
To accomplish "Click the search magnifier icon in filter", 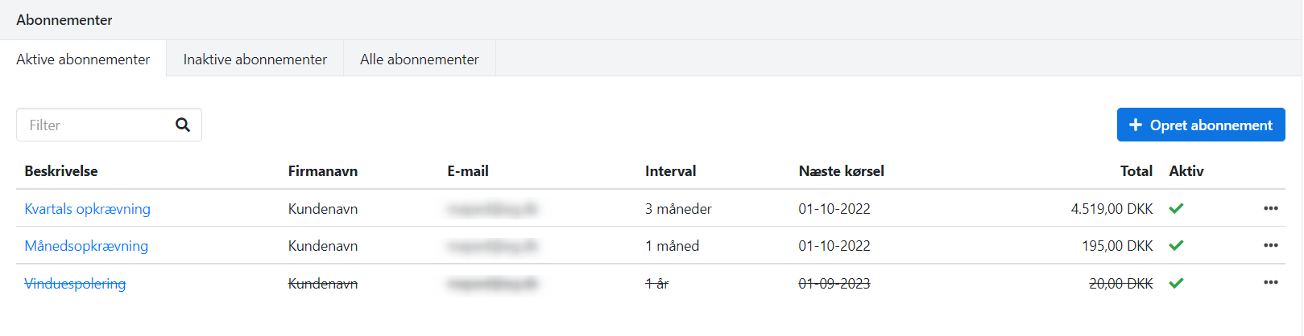I will [183, 125].
